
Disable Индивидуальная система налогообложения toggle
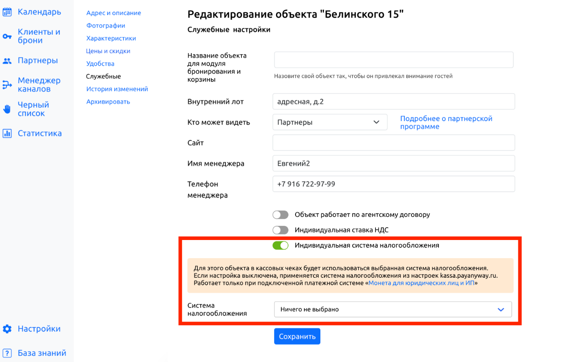(280, 245)
